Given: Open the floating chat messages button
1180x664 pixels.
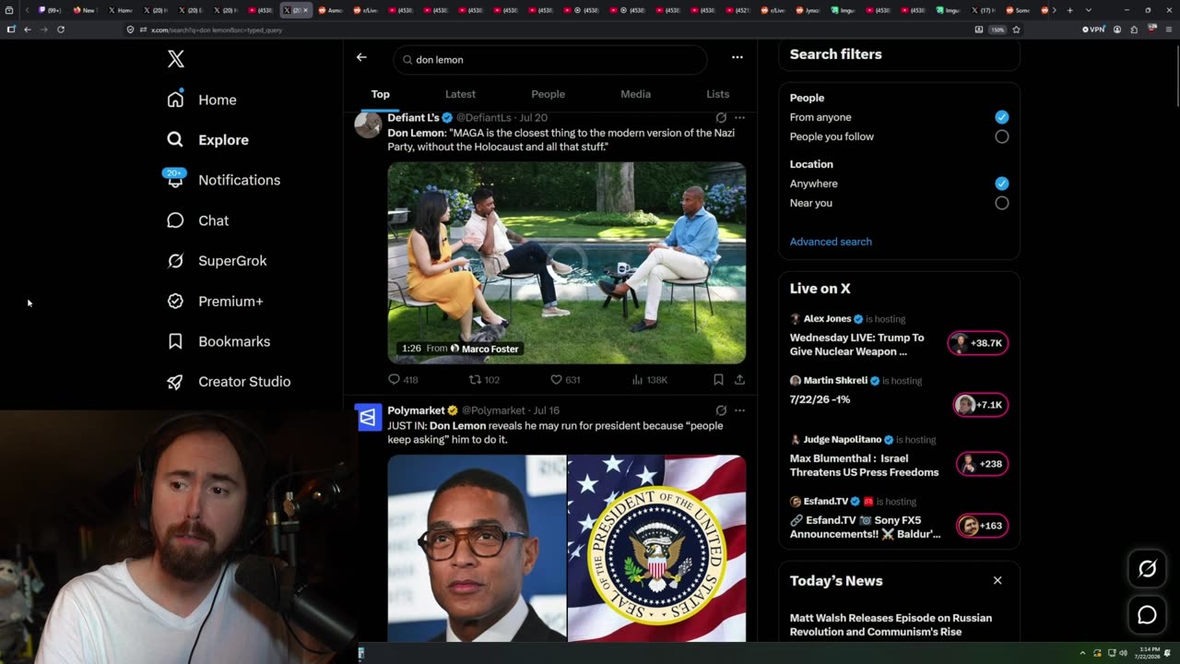Looking at the screenshot, I should coord(1147,615).
